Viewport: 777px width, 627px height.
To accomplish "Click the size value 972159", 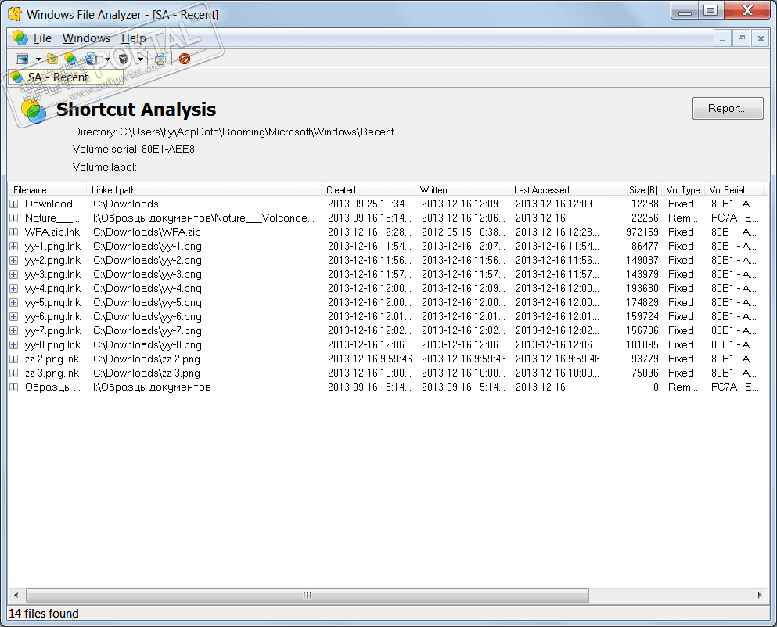I will [642, 232].
